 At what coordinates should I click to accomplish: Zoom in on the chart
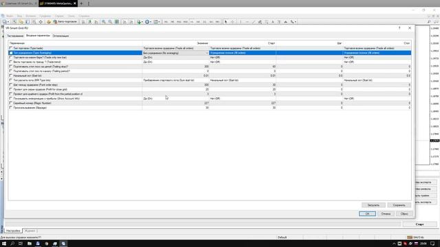[x=104, y=22]
